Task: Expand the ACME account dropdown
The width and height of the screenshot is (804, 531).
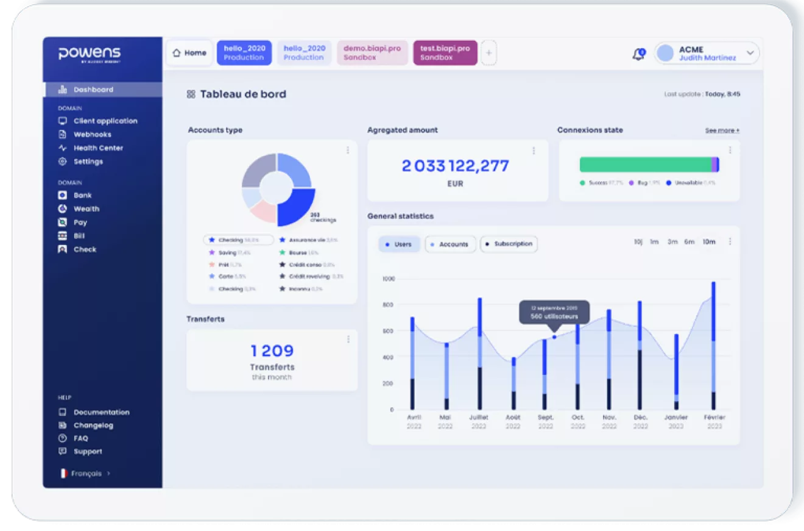Action: coord(750,53)
